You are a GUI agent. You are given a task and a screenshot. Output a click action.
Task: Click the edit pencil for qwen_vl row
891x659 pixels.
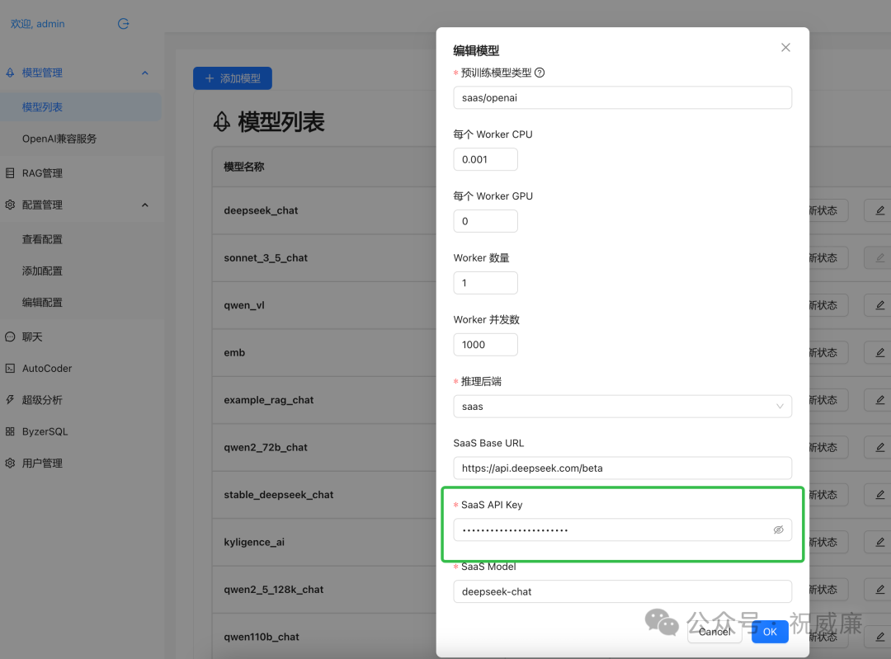point(879,306)
